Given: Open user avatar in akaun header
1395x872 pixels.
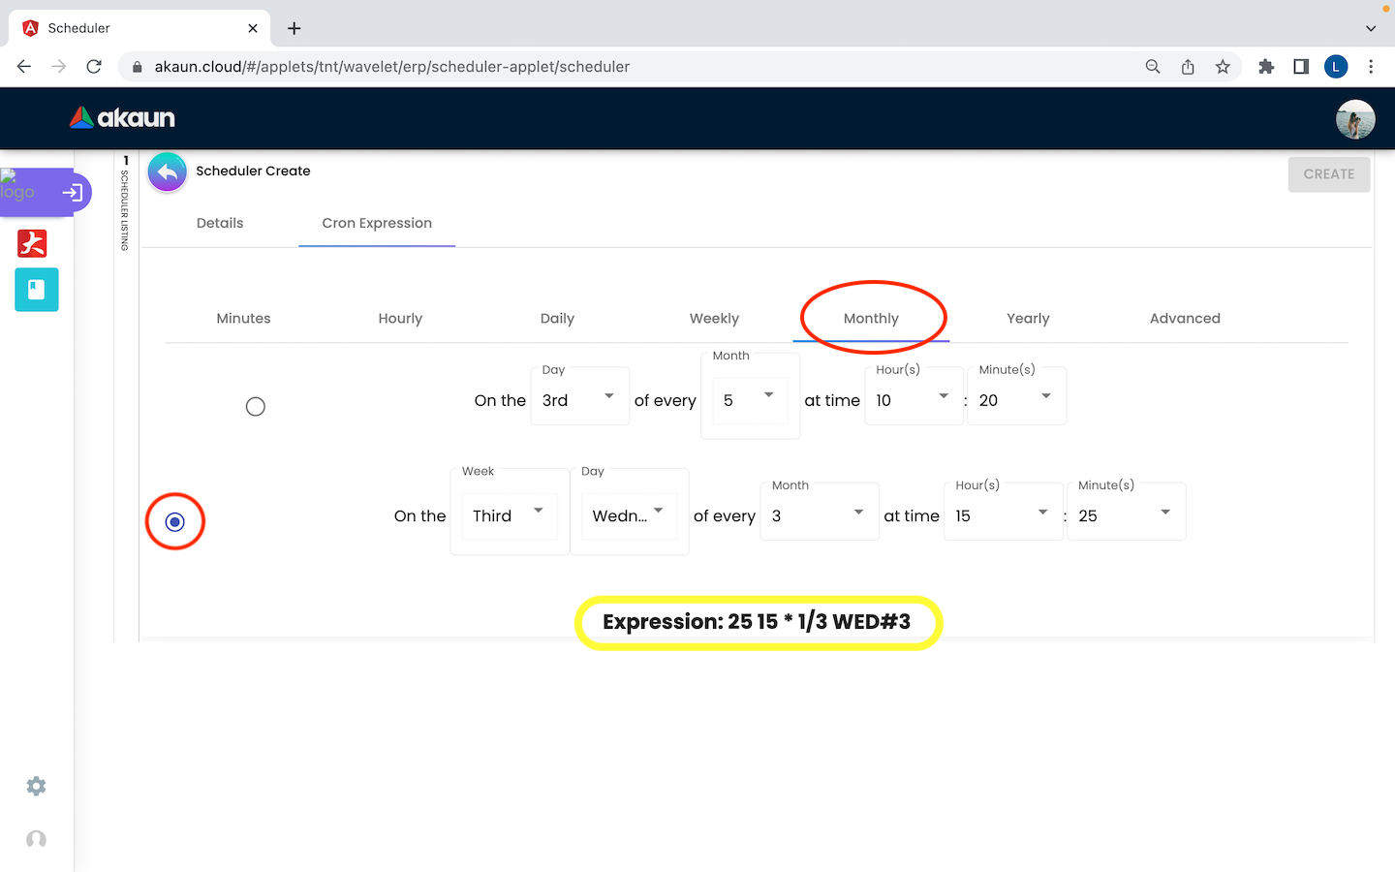Looking at the screenshot, I should click(x=1354, y=119).
